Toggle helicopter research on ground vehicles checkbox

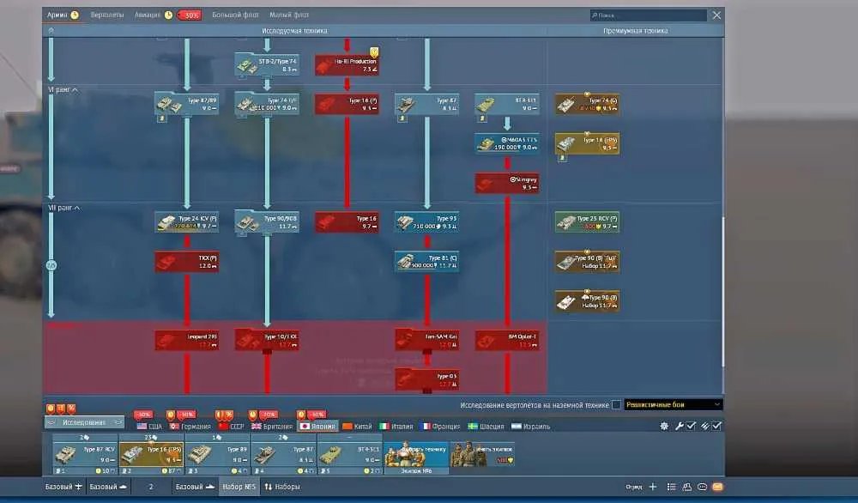616,405
